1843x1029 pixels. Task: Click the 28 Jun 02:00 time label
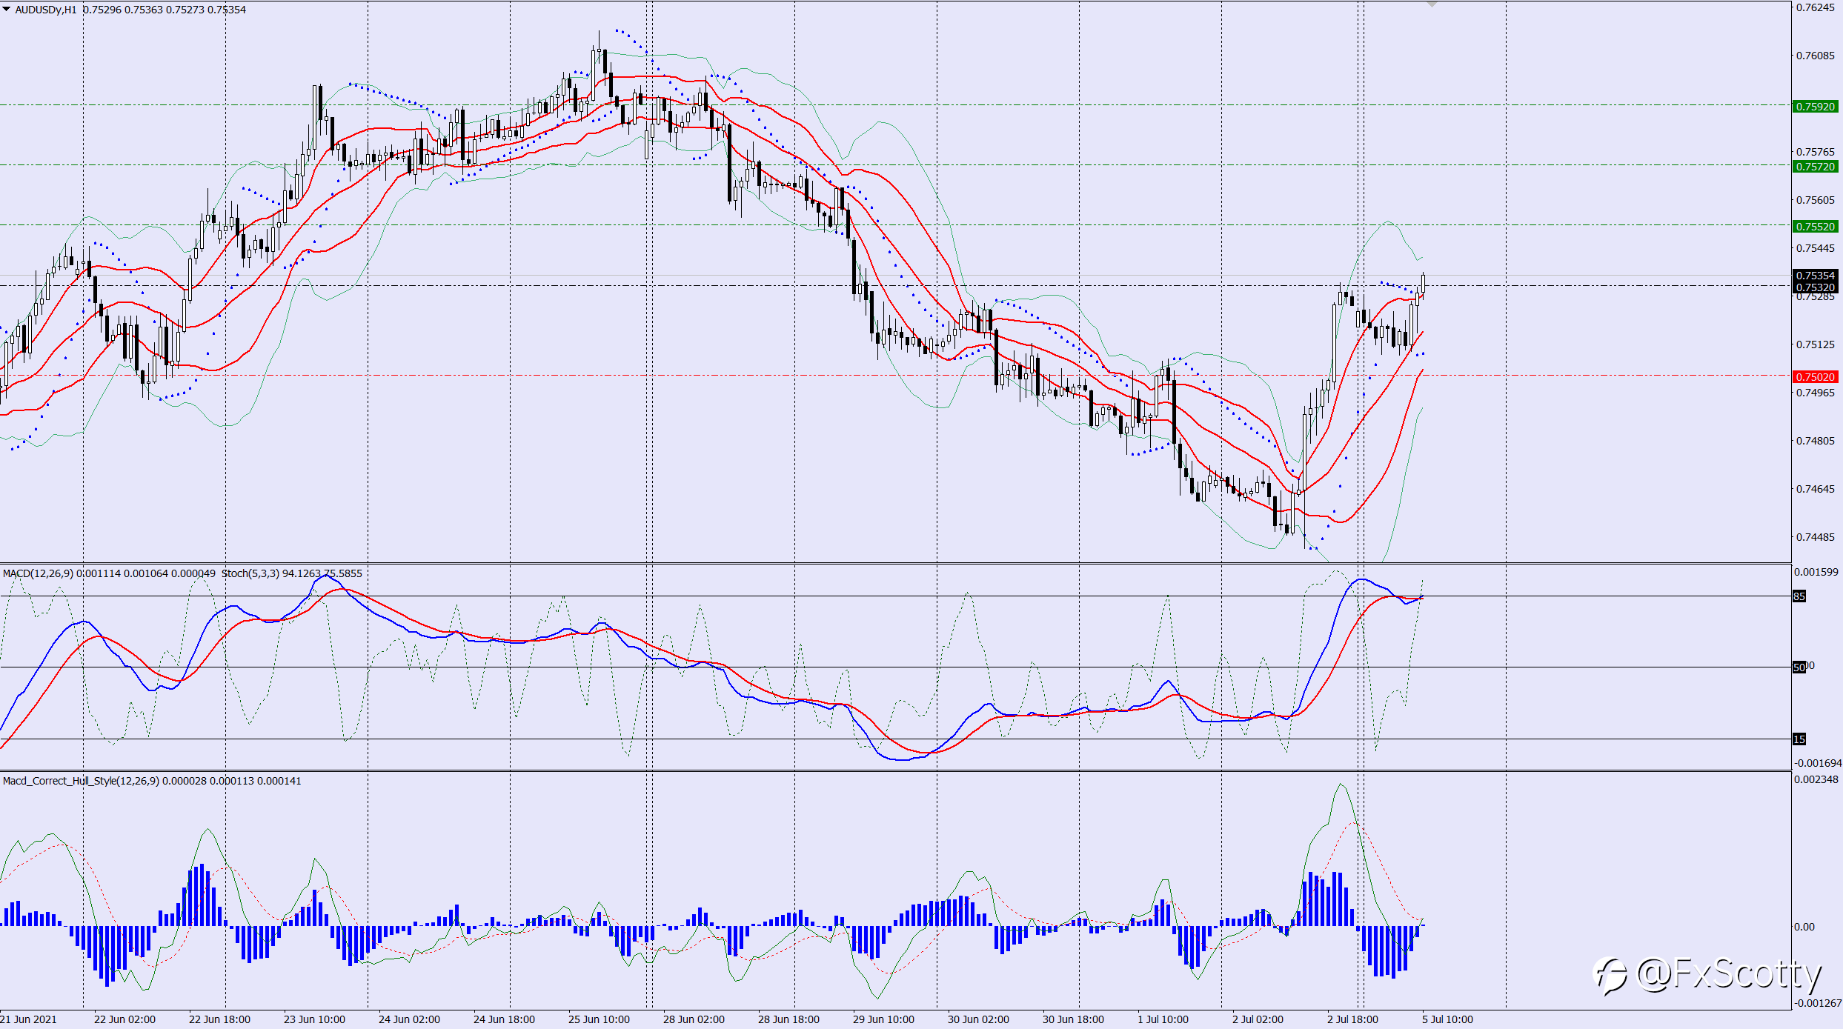tap(694, 1019)
